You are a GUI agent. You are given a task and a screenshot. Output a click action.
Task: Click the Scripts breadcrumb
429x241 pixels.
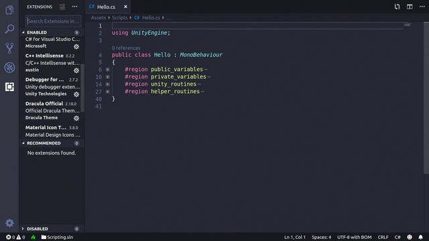point(120,18)
